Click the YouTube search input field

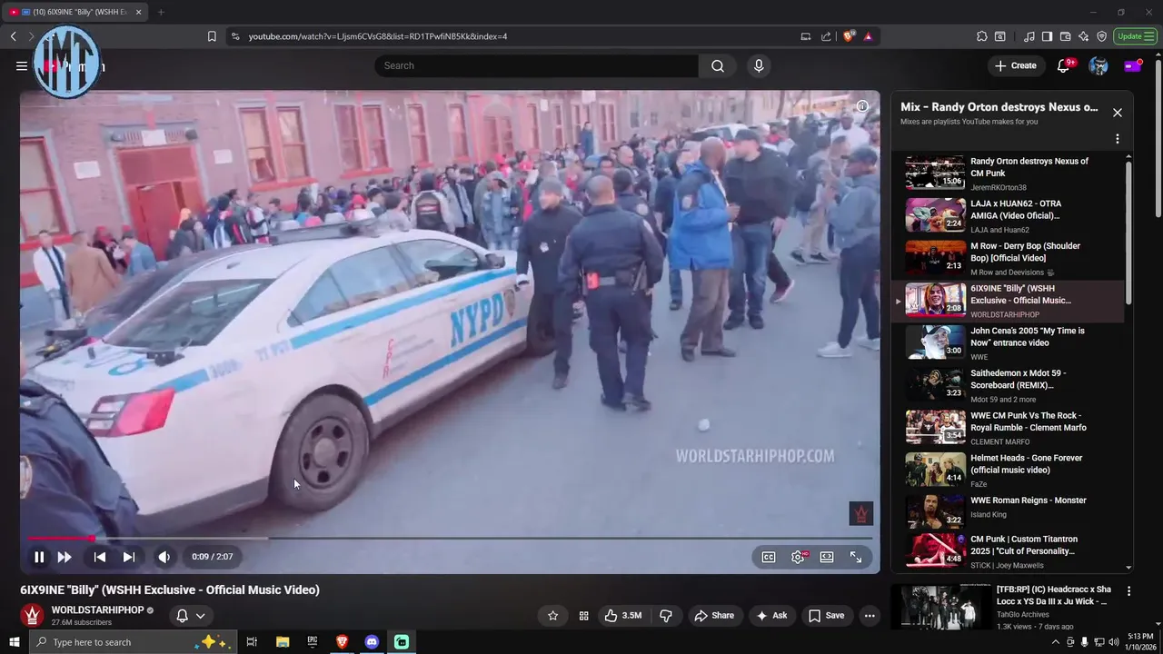[x=536, y=65]
